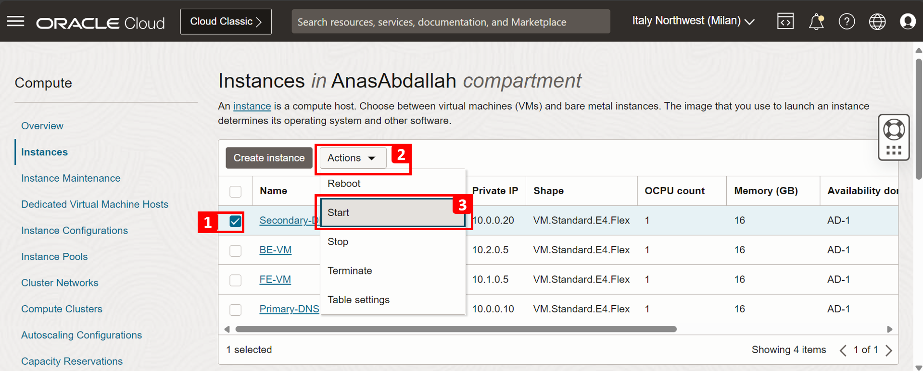Open Autoscaling Configurations in sidebar

pos(81,335)
